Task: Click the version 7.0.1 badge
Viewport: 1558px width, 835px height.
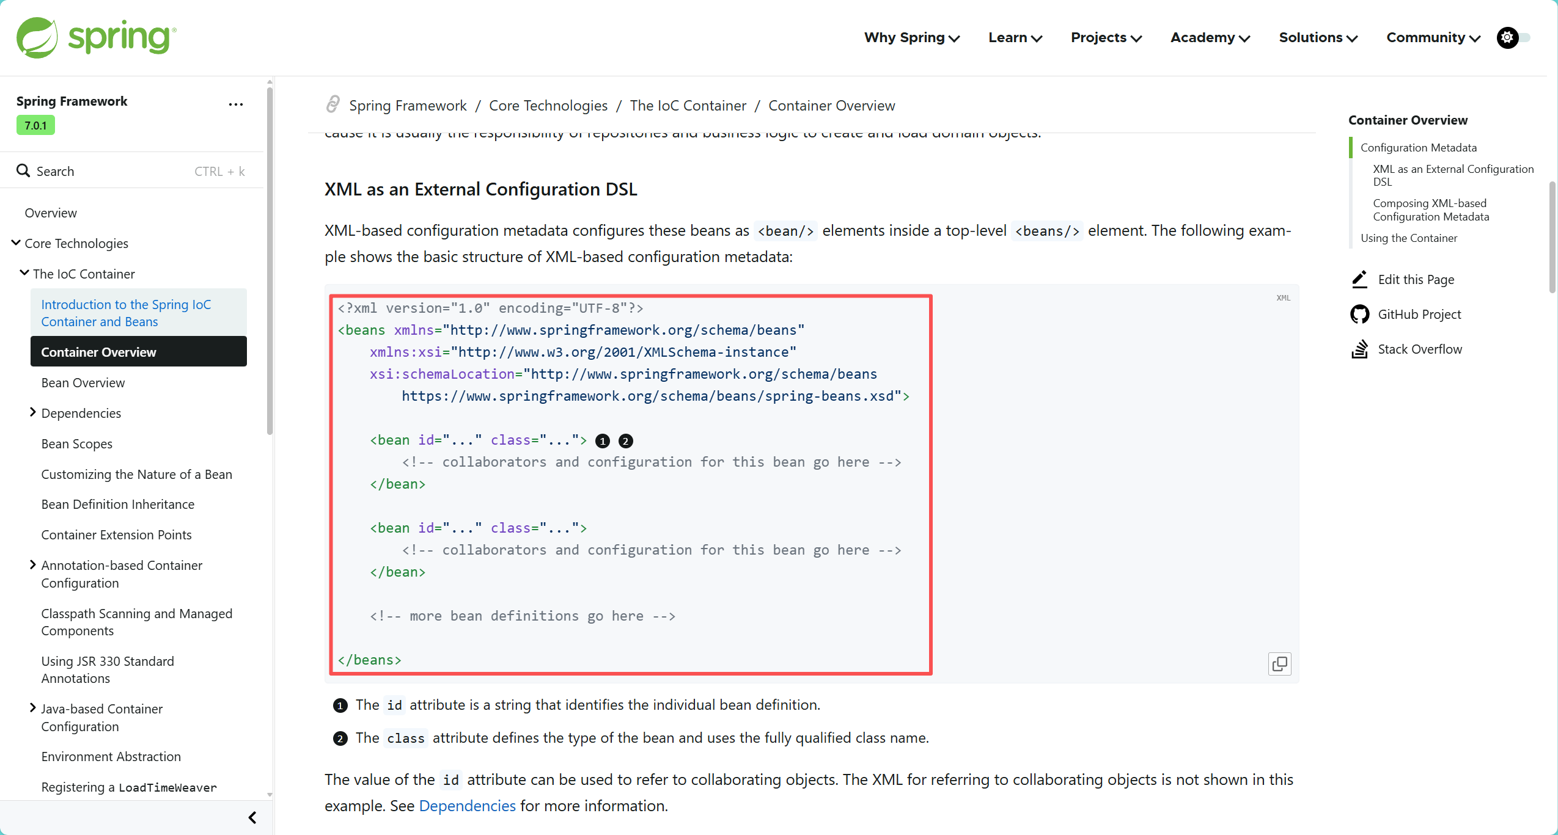Action: 35,125
